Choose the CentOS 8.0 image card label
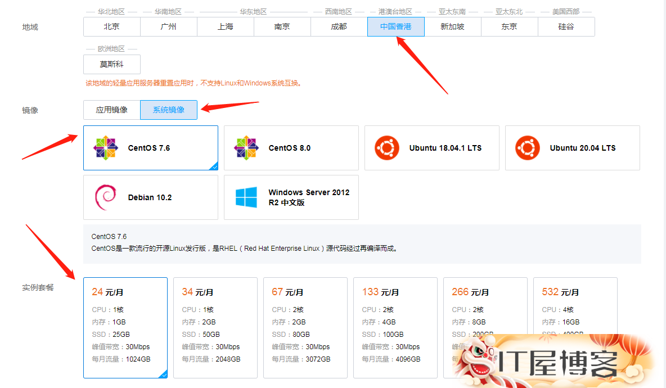This screenshot has height=388, width=666. 290,148
